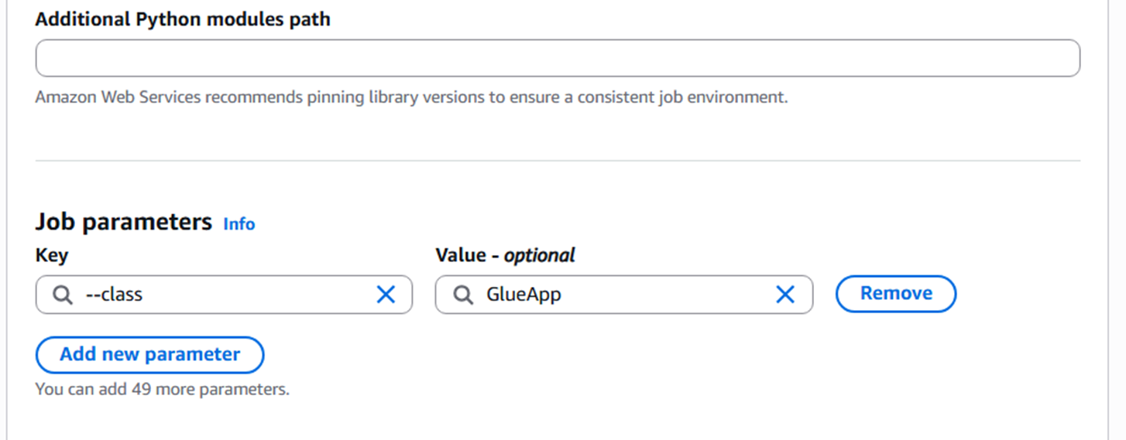Select the GlueApp text in Value box
The height and width of the screenshot is (440, 1126).
524,295
